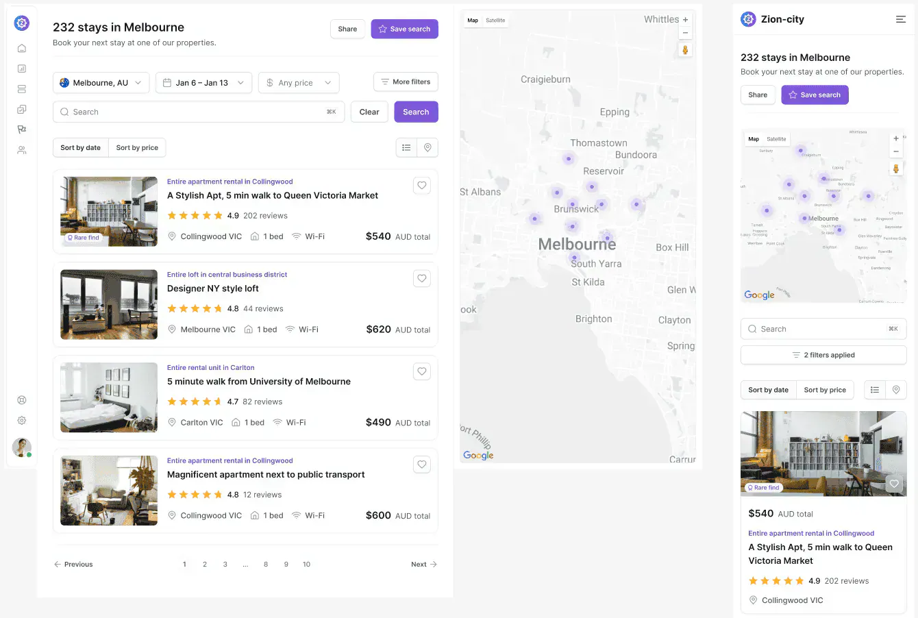Click map marker near Reservoir on large map
This screenshot has width=918, height=618.
point(592,186)
